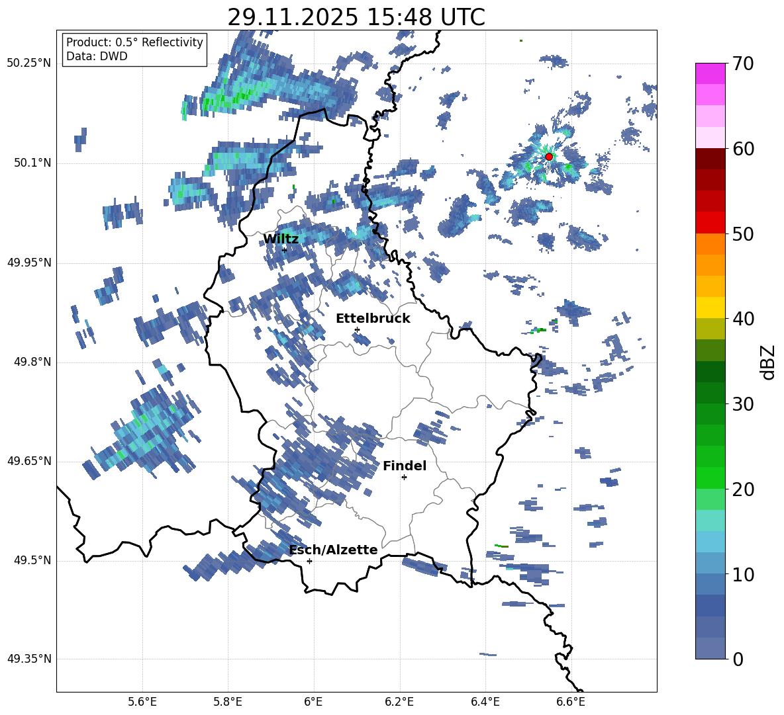
Task: Click the magenta top colorbar segment
Action: click(710, 74)
